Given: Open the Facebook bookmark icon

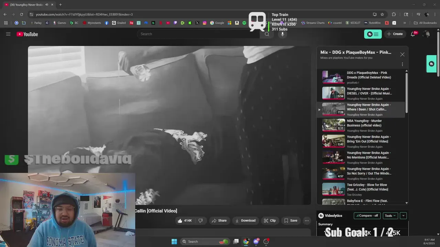Looking at the screenshot, I should coord(107,23).
